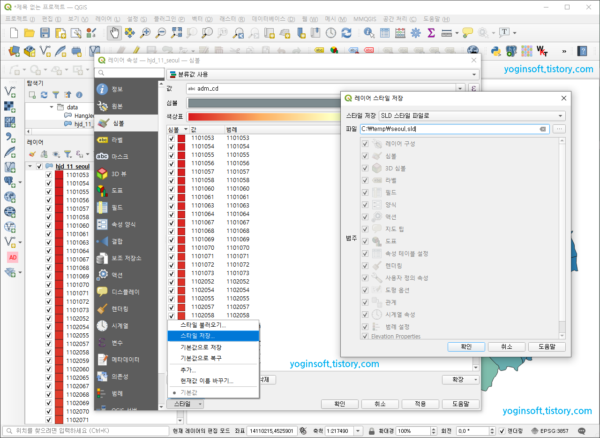Click the Layer Properties search box
The image size is (600, 438).
[128, 73]
